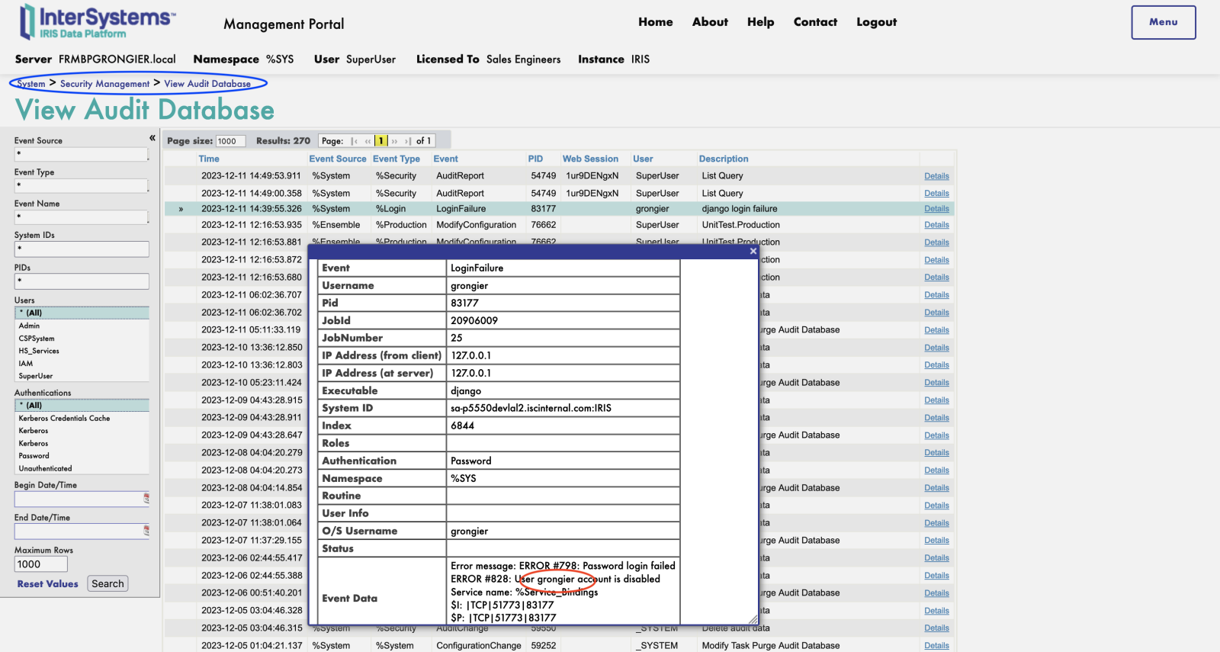Image resolution: width=1220 pixels, height=652 pixels.
Task: Click the Reset Values link
Action: (47, 584)
